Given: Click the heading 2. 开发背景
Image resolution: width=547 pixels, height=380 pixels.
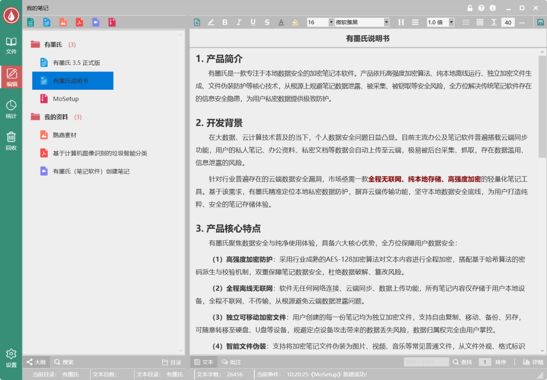Looking at the screenshot, I should pos(219,123).
